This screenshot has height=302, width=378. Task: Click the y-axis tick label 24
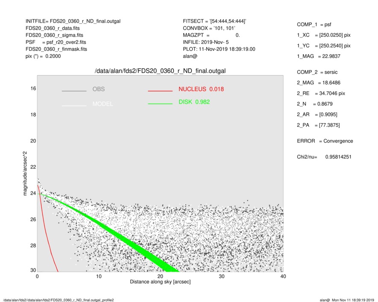33,193
